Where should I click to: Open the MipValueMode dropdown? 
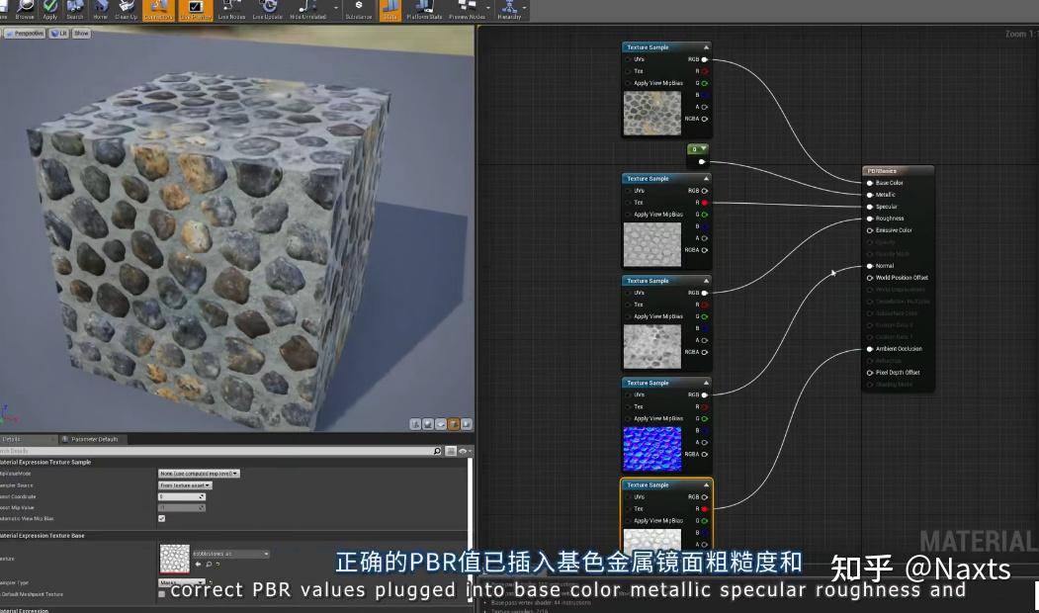199,474
